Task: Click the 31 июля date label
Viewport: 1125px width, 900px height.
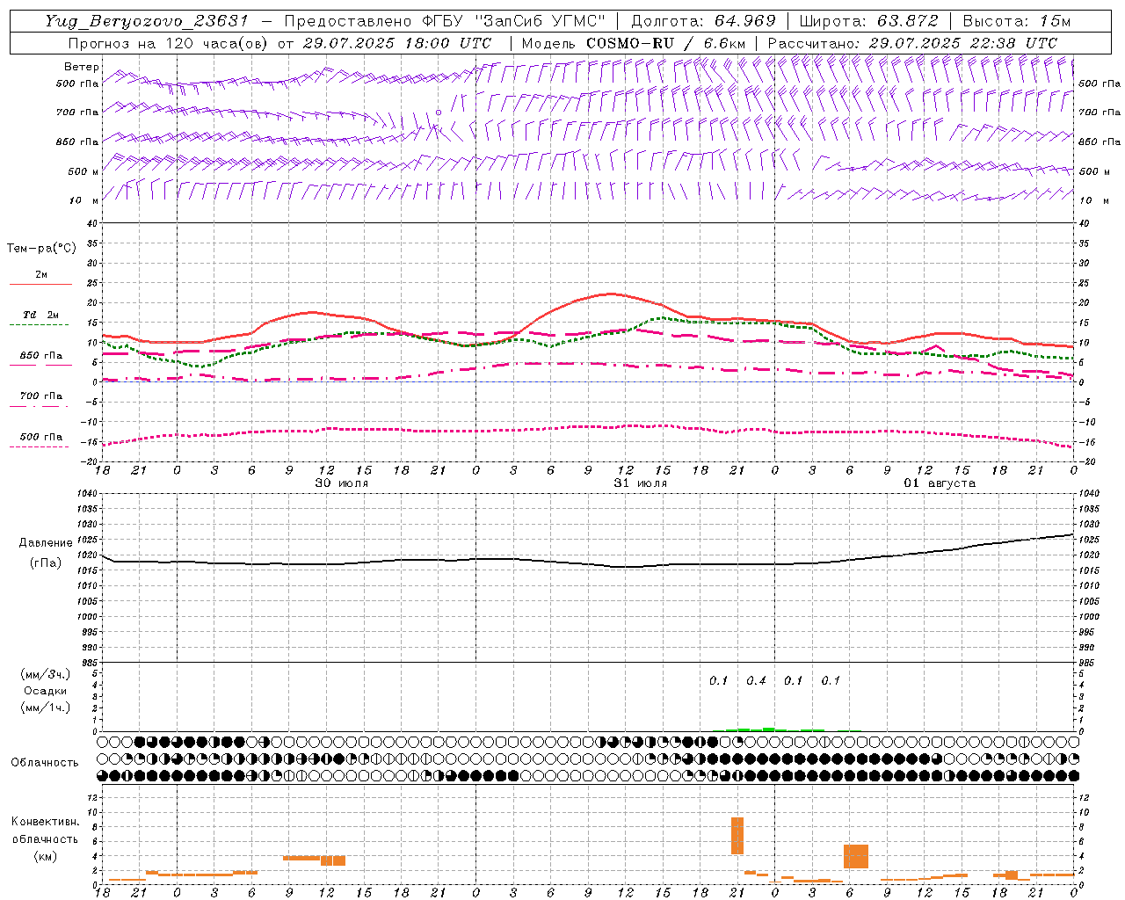Action: (641, 483)
